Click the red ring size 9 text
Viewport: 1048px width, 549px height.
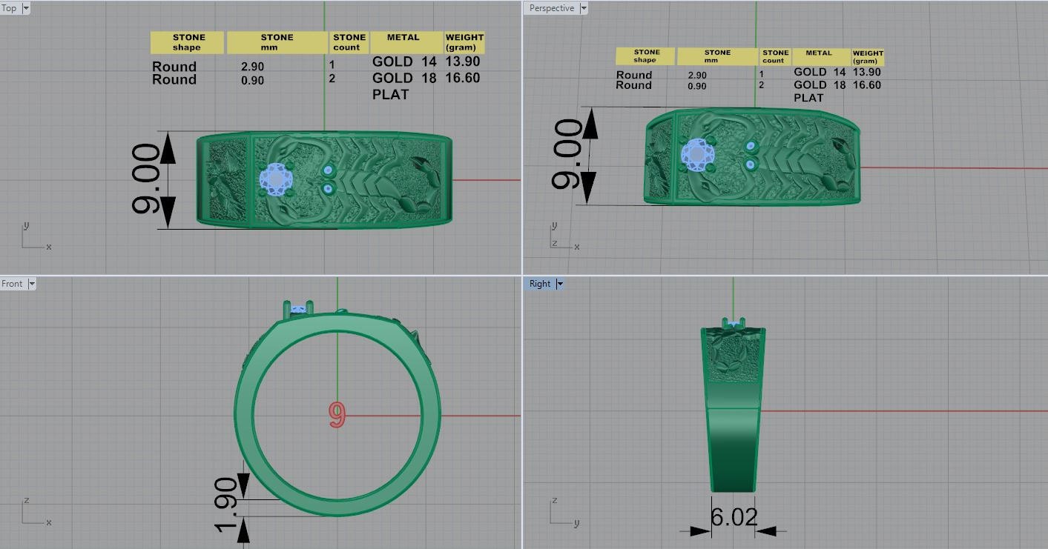coord(337,416)
